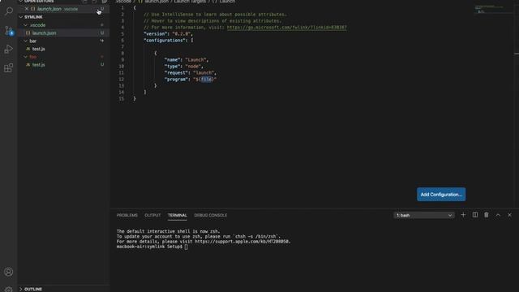The image size is (519, 292).
Task: Click the "program" key on line 12
Action: pyautogui.click(x=175, y=79)
